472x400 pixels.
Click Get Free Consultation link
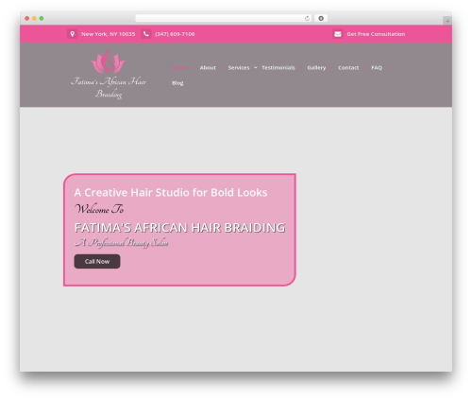point(376,34)
